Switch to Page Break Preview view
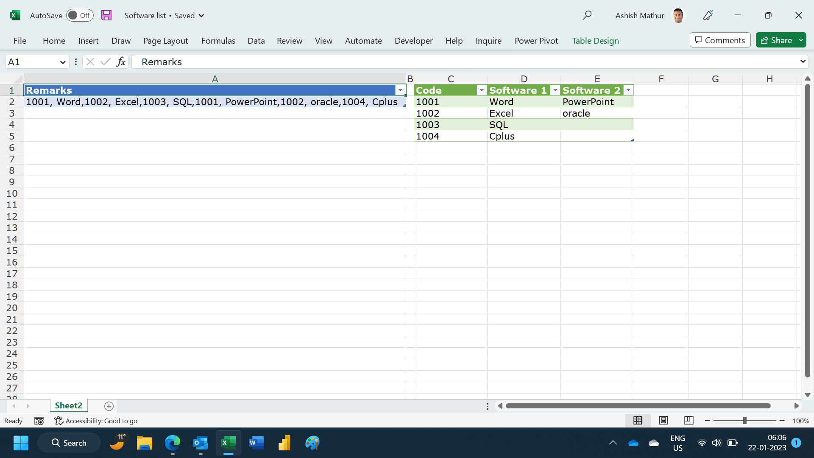Screen dimensions: 814x458 pos(689,420)
